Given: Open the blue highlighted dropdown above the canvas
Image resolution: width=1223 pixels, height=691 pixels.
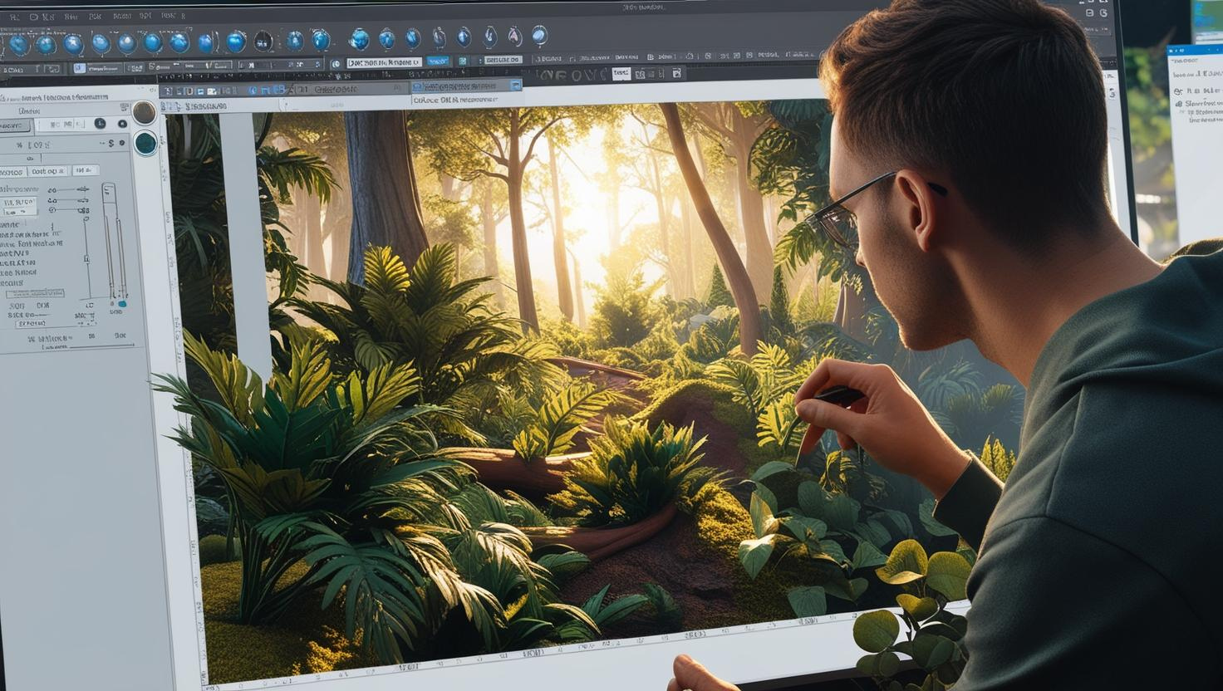Looking at the screenshot, I should 467,86.
